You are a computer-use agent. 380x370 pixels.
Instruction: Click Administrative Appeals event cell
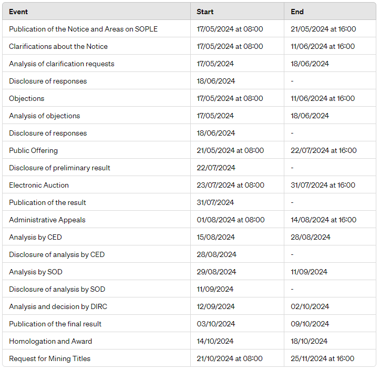pos(47,220)
